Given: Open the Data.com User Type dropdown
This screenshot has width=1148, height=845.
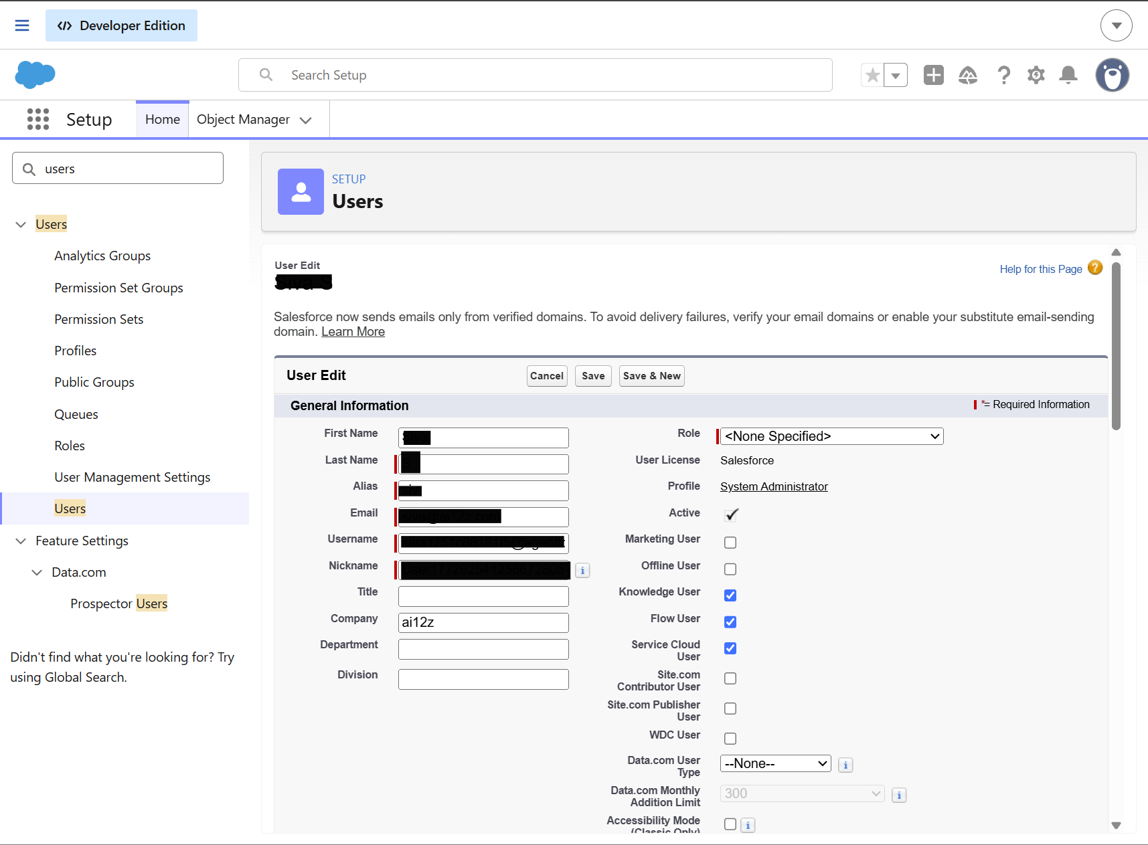Looking at the screenshot, I should coord(776,763).
